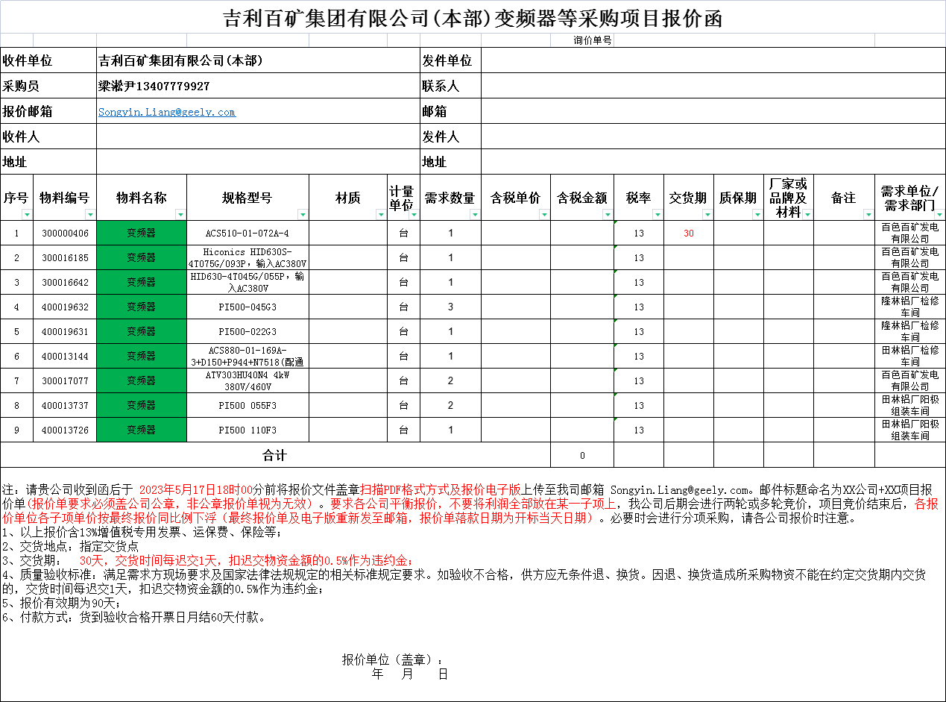
Task: Click the 发件人 label cell
Action: coord(451,137)
